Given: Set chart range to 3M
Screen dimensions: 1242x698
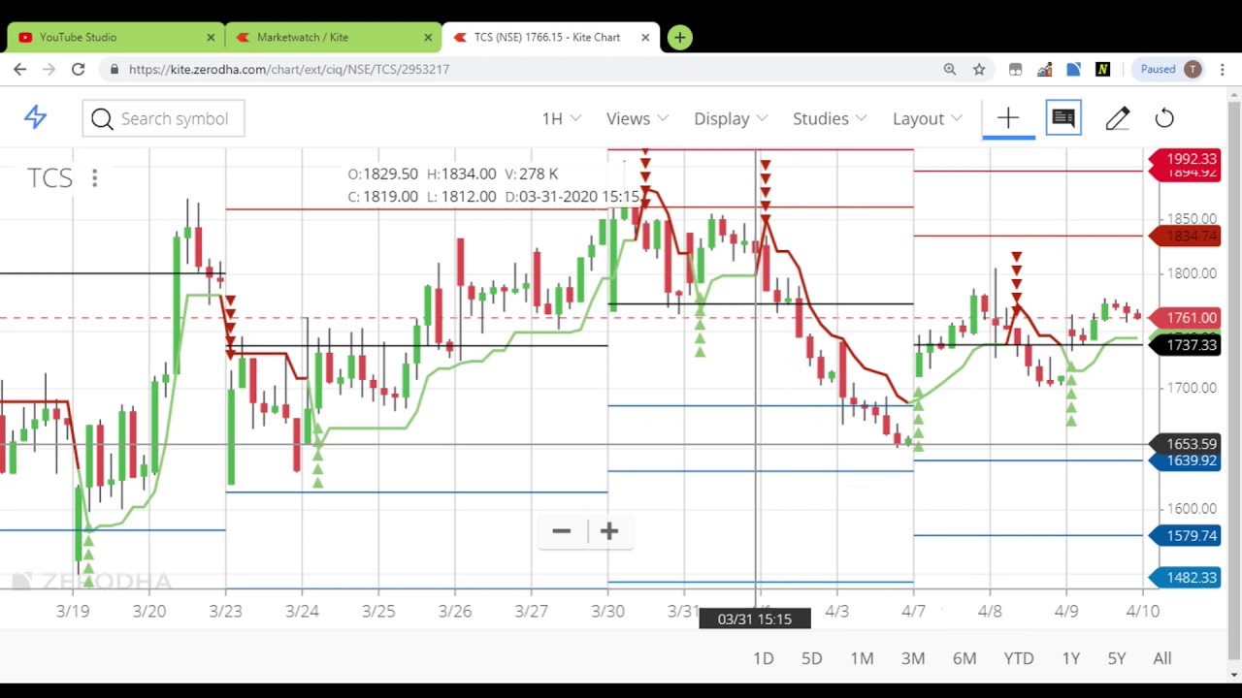Looking at the screenshot, I should click(x=913, y=658).
